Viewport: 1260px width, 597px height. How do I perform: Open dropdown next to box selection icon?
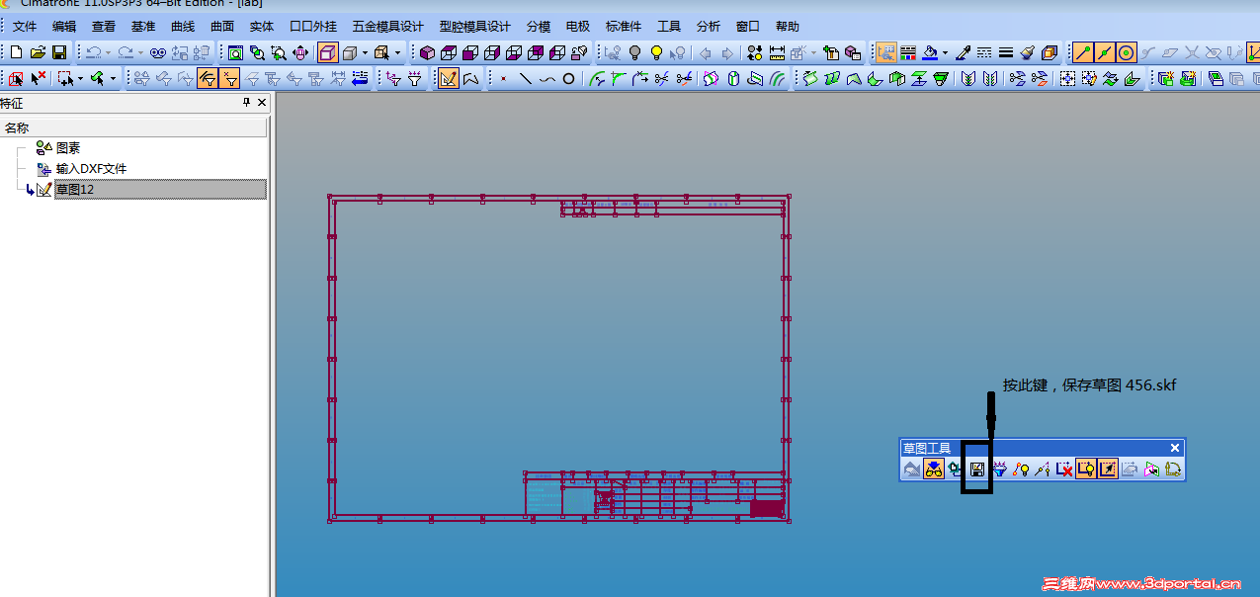(x=81, y=78)
